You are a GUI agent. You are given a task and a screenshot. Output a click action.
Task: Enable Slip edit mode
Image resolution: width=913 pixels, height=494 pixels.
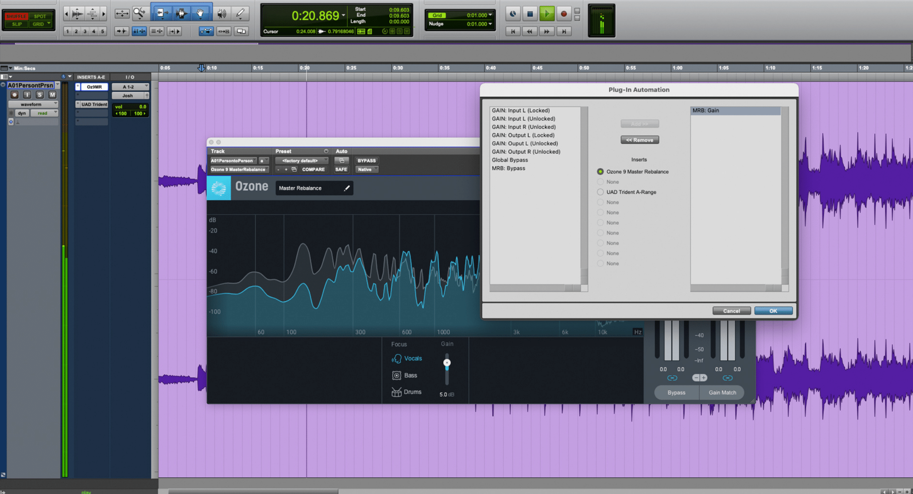pos(17,24)
